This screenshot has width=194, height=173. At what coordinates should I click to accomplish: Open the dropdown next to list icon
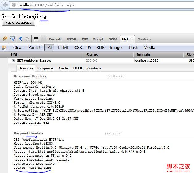coord(43,39)
